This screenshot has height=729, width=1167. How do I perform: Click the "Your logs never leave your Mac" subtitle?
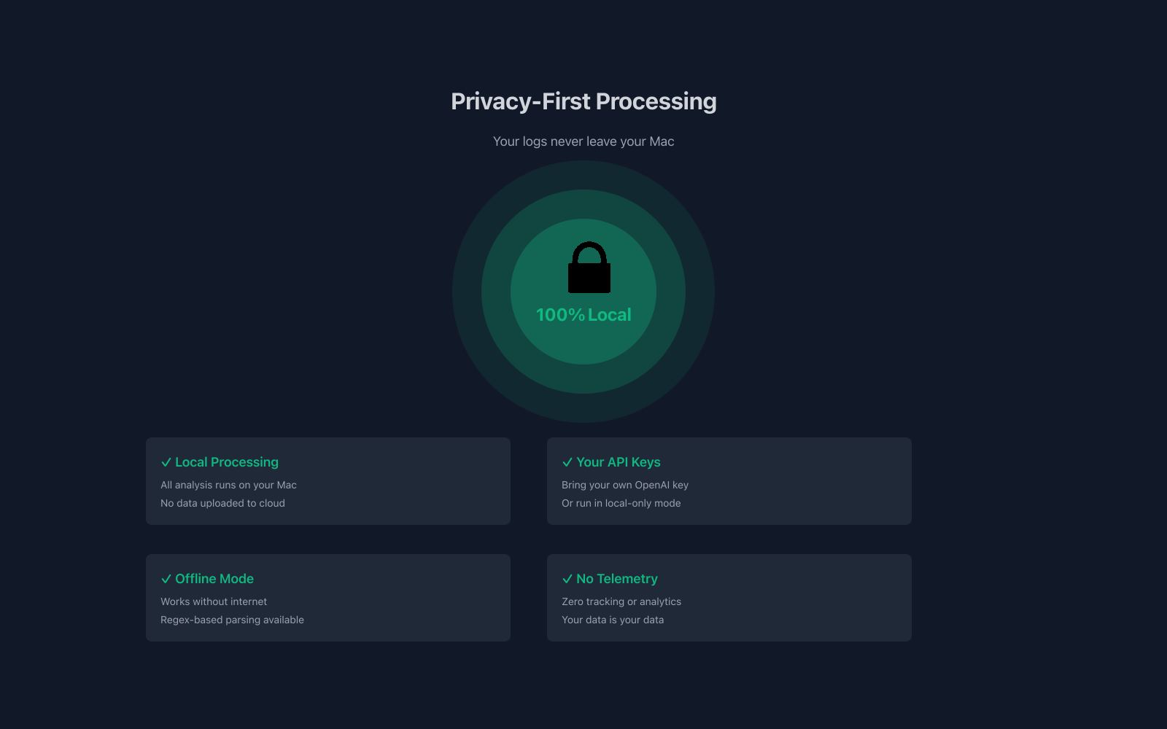point(583,141)
